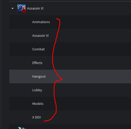Click blank area right of Combat row
The width and height of the screenshot is (131, 129).
pyautogui.click(x=95, y=49)
